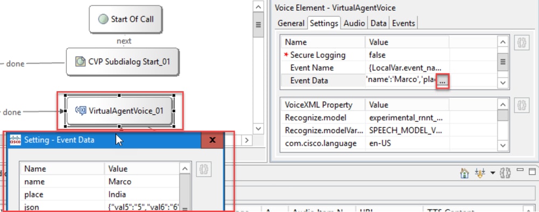Switch to the General tab

(x=291, y=23)
